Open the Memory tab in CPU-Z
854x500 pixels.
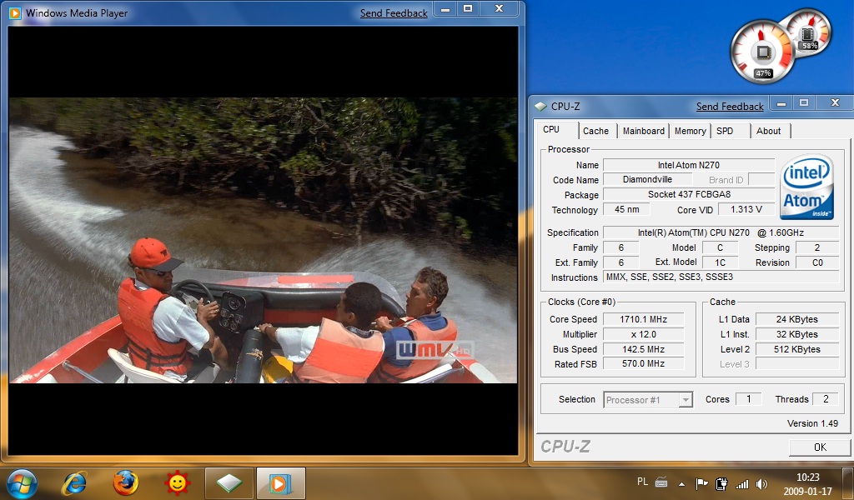pos(690,131)
